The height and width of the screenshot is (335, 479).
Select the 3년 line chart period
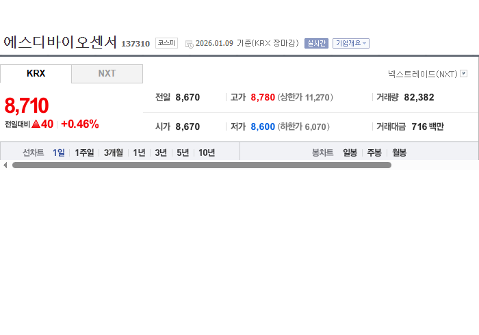point(161,152)
